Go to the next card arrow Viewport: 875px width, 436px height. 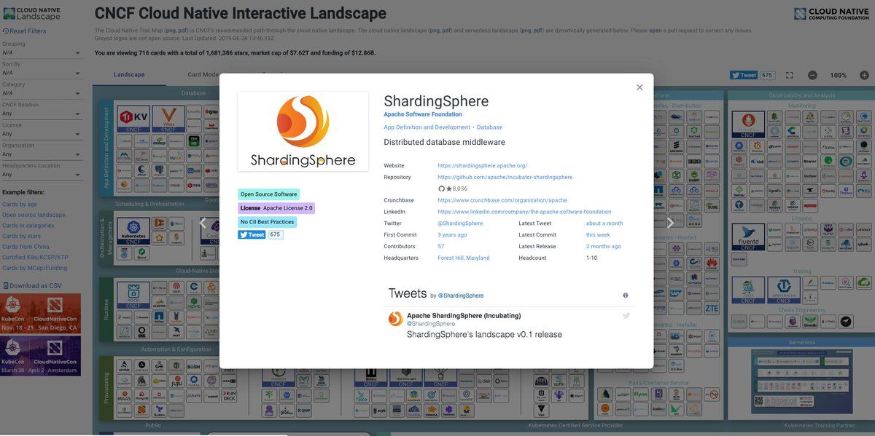670,223
